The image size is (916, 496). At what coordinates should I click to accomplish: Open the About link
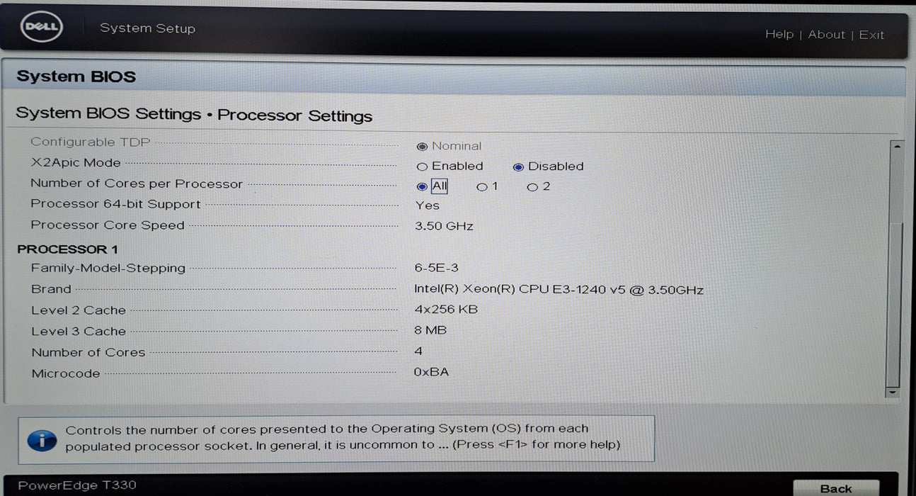click(x=827, y=34)
